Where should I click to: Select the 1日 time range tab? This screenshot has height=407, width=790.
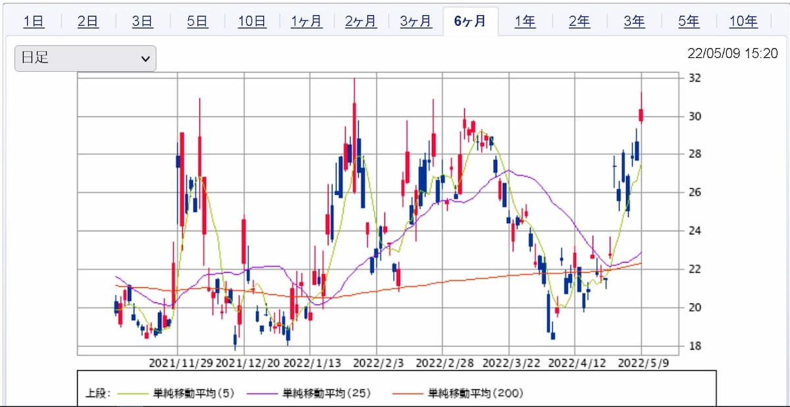pos(34,21)
